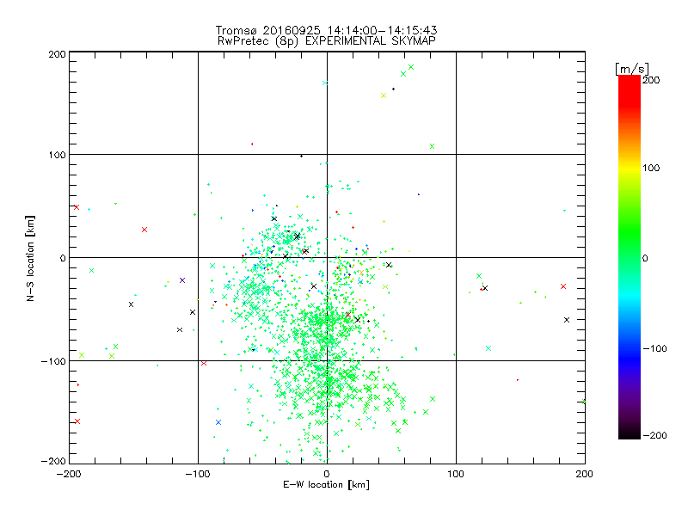Click the cyan x marker near the top center

[x=325, y=83]
